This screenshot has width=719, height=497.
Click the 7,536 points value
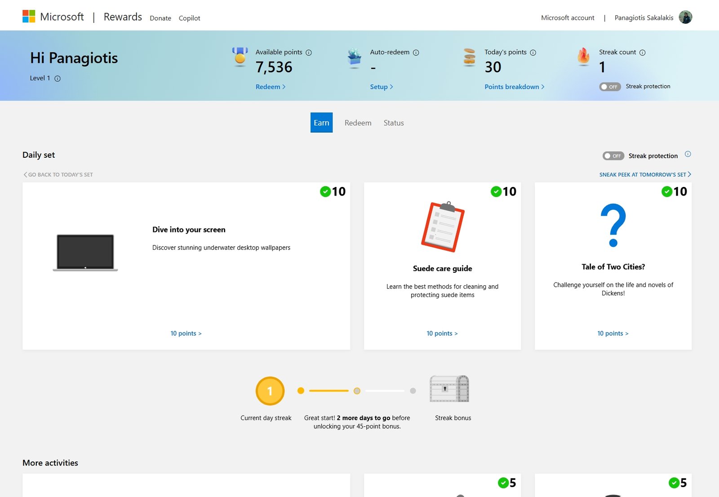pyautogui.click(x=274, y=67)
